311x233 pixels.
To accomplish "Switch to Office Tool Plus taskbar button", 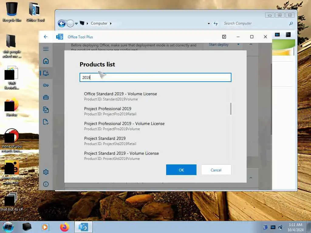I will click(x=83, y=227).
